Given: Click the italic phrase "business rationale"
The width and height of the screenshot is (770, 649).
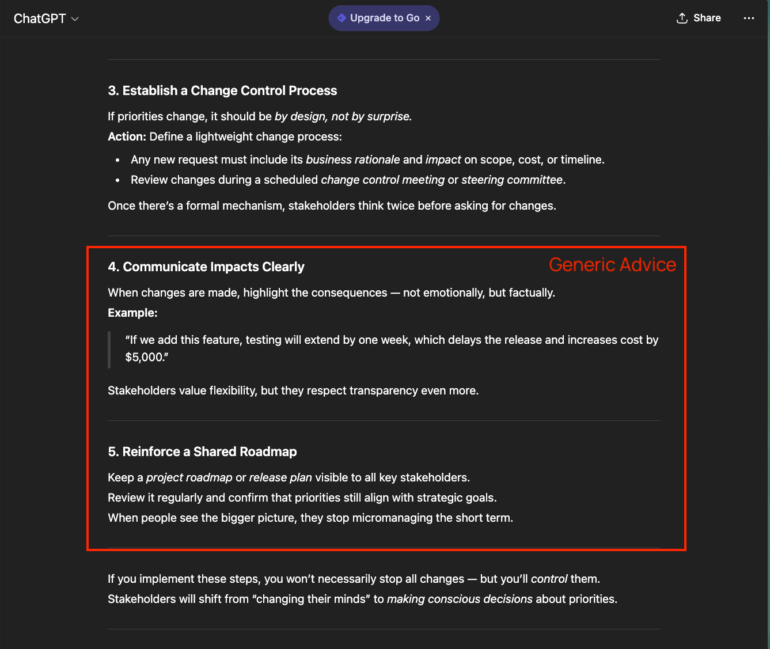Looking at the screenshot, I should [x=352, y=160].
